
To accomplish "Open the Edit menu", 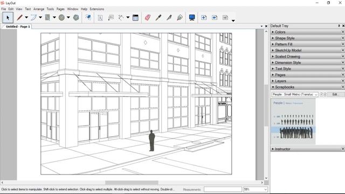I will point(11,9).
